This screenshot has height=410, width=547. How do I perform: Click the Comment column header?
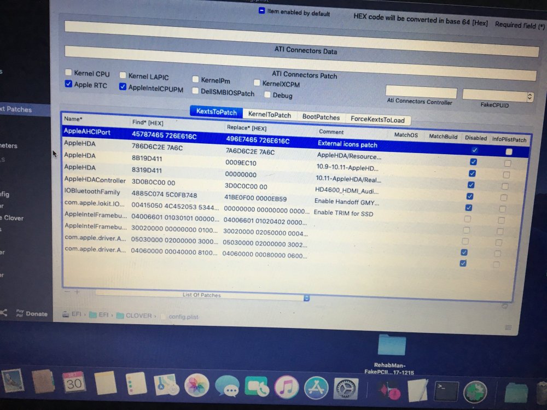pos(331,132)
